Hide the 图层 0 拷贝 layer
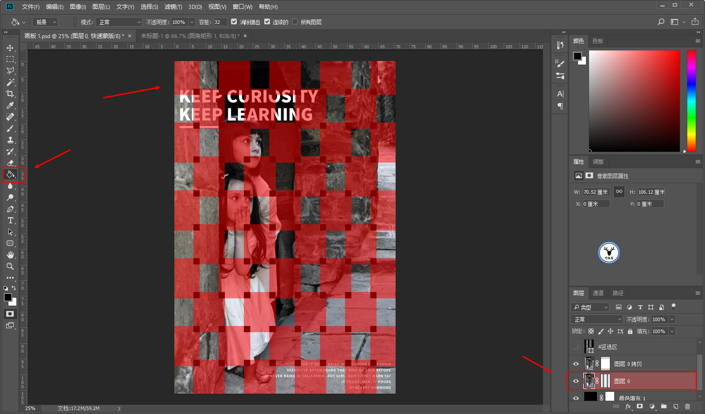The image size is (705, 414). coord(576,364)
